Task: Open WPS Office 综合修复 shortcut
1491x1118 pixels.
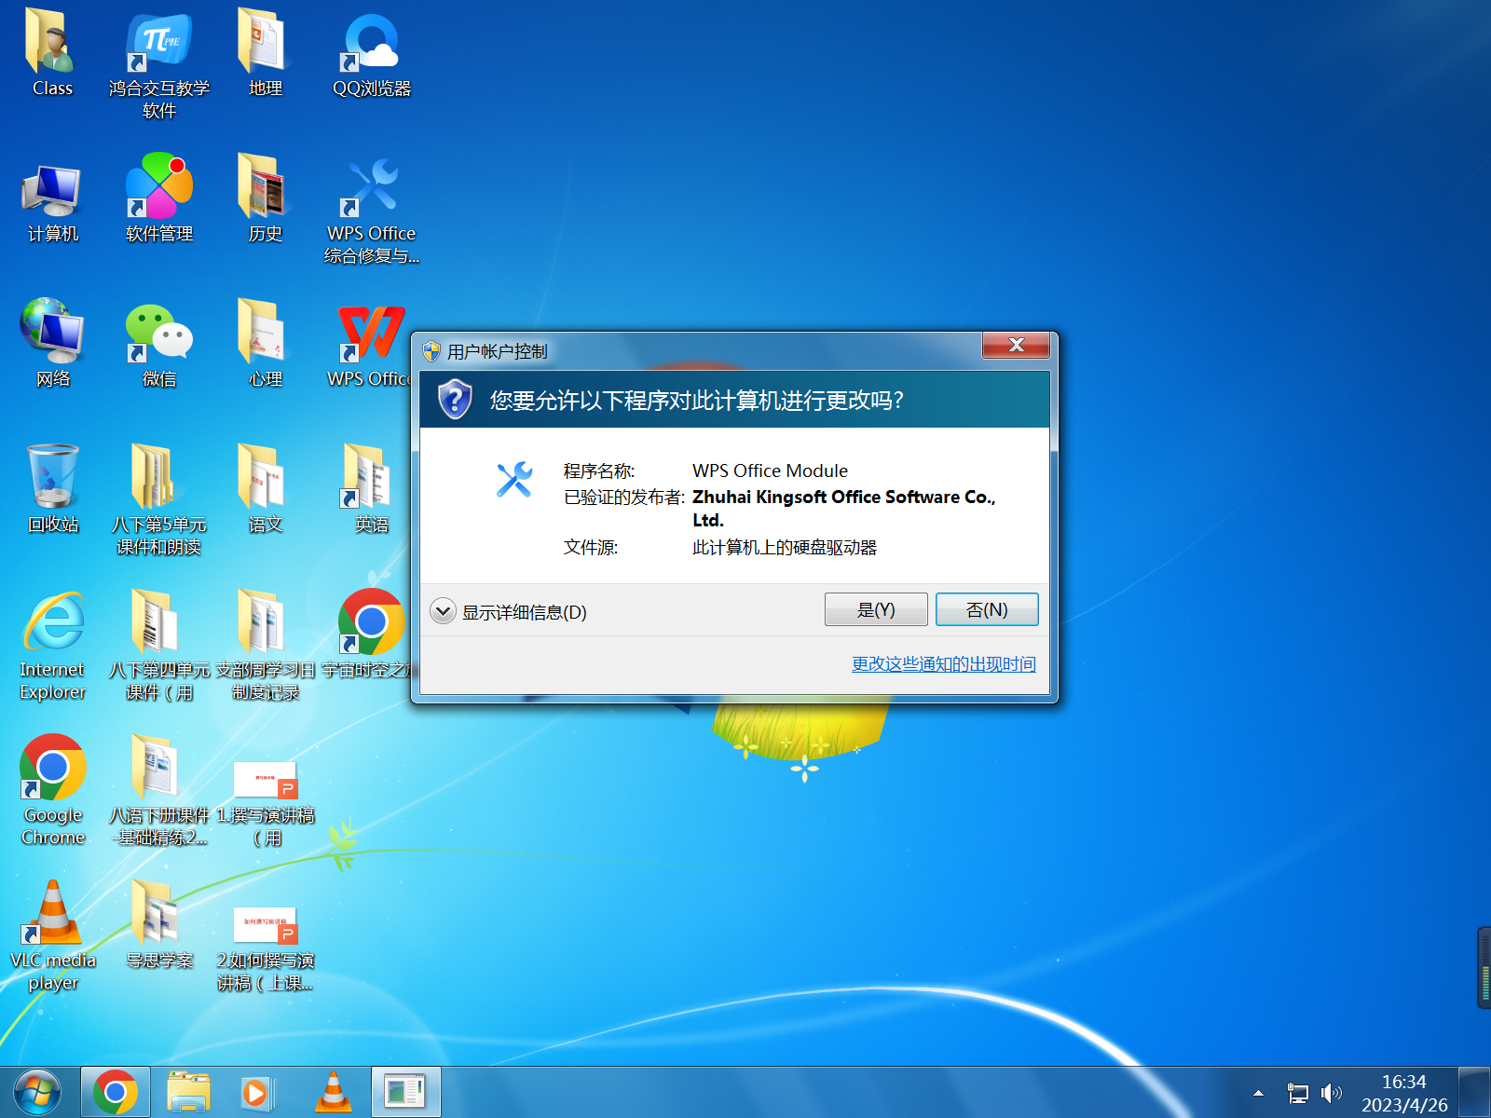Action: (x=372, y=210)
